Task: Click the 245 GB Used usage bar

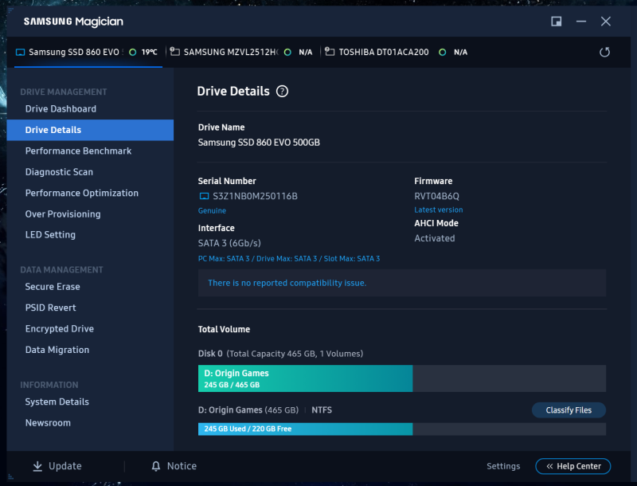Action: click(305, 429)
